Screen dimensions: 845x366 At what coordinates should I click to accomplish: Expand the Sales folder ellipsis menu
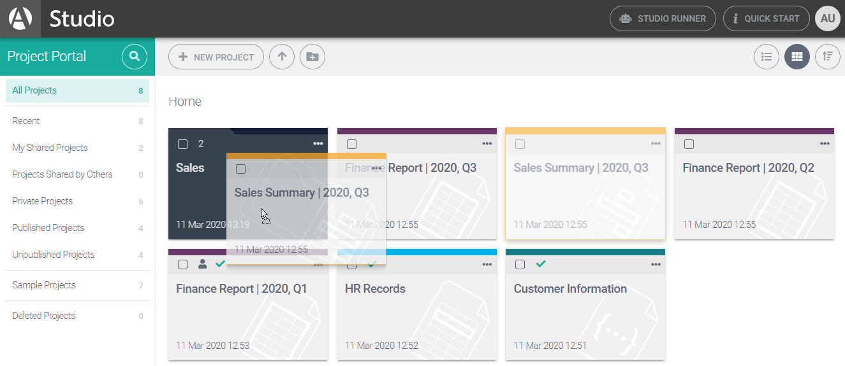[318, 144]
